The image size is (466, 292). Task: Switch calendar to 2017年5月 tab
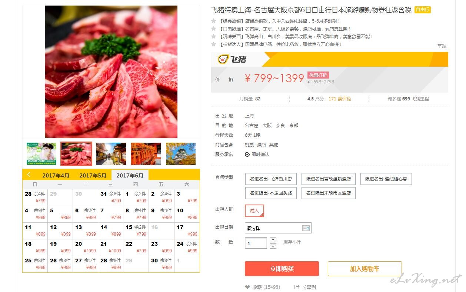tap(93, 176)
